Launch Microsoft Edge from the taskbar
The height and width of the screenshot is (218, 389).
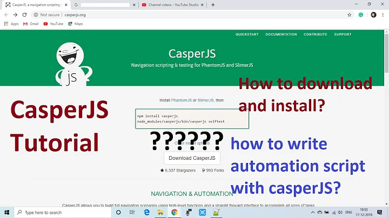click(146, 212)
